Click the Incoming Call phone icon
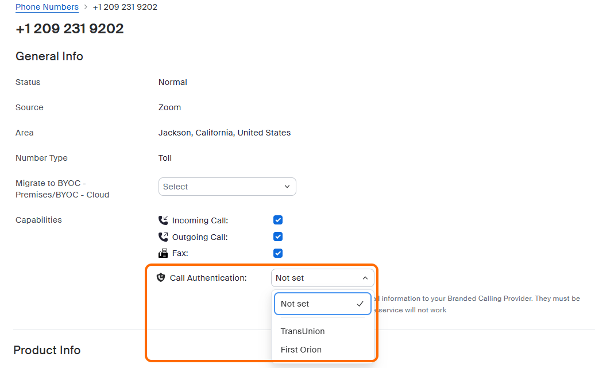Viewport: 595px width, 368px height. 163,220
